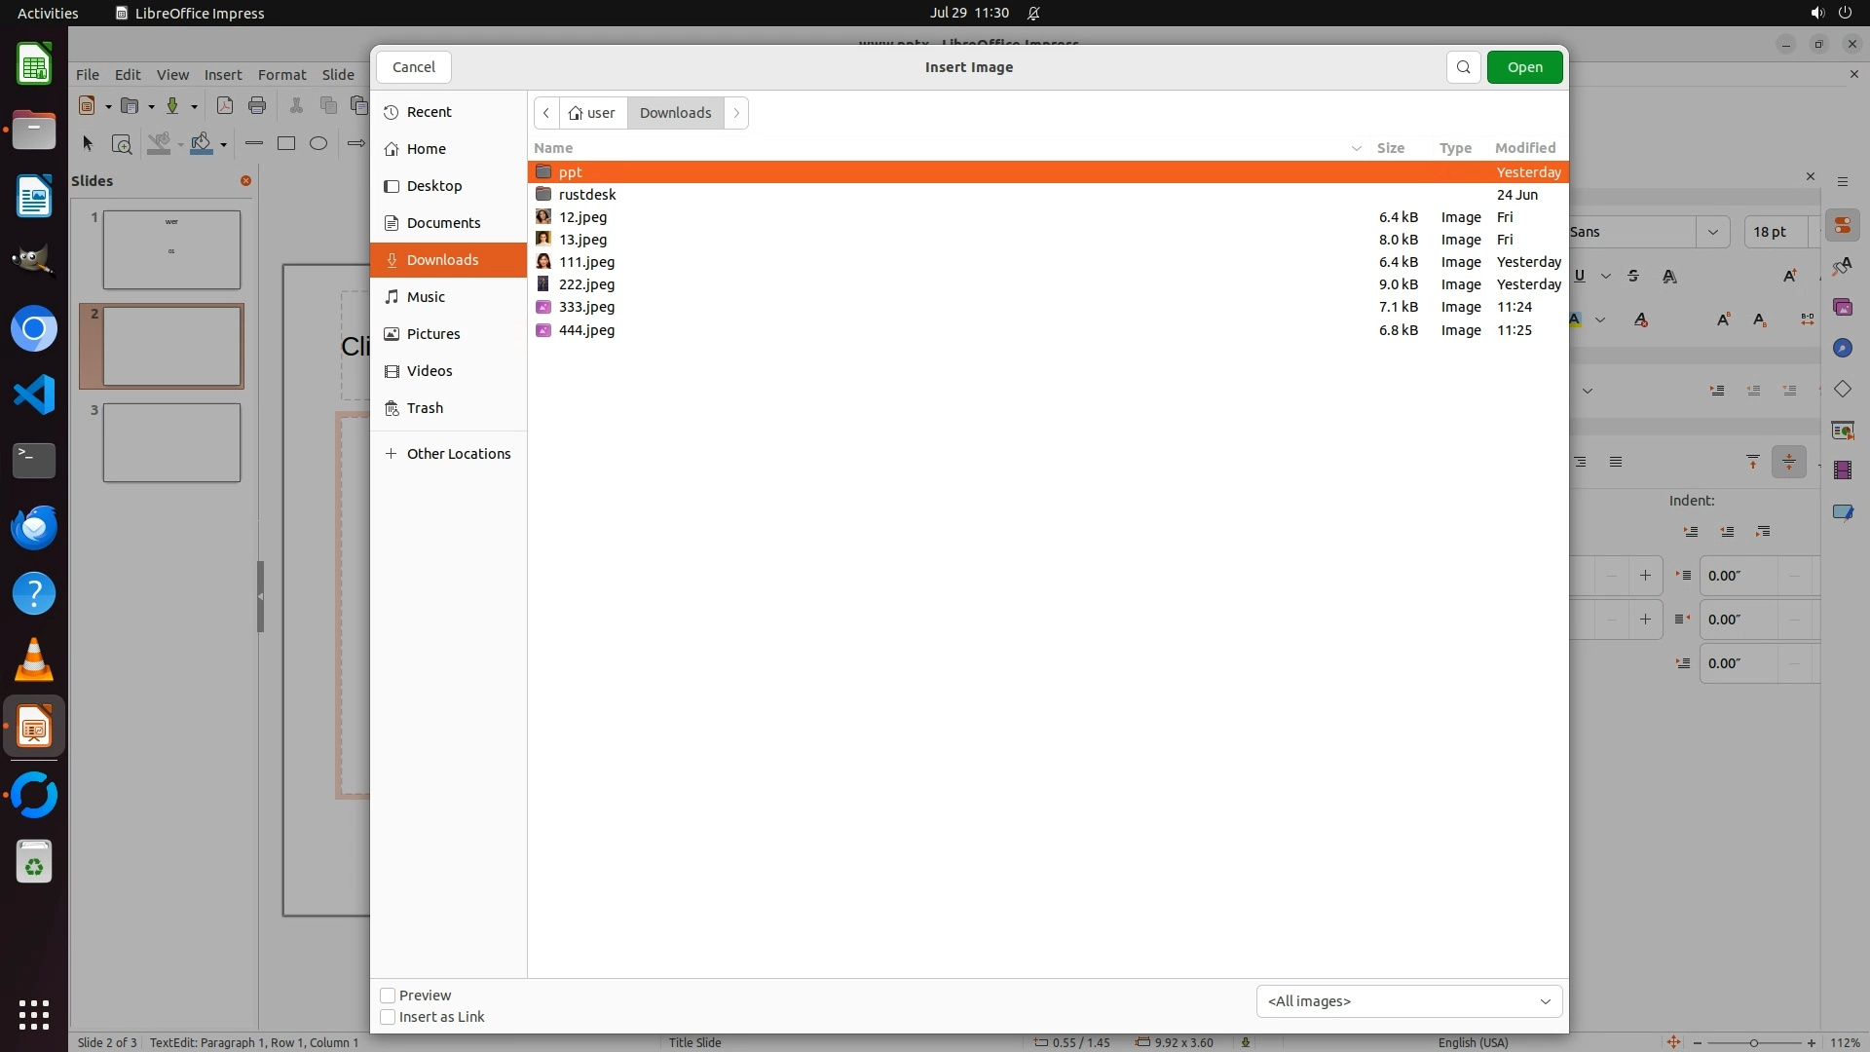Viewport: 1870px width, 1052px height.
Task: Launch VLC from the dock
Action: [34, 660]
